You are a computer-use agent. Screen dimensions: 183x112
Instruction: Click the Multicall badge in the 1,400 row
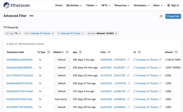coord(62,107)
